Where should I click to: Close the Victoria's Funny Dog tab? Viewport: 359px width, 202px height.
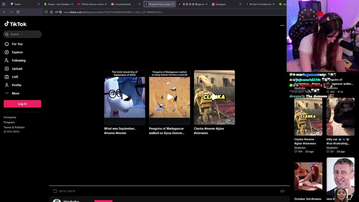pos(173,4)
